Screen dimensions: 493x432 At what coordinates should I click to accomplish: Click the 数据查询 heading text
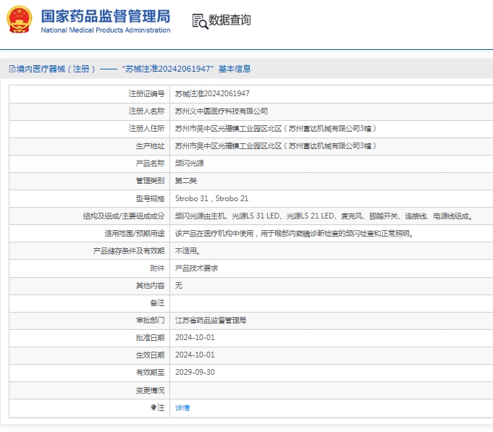229,20
